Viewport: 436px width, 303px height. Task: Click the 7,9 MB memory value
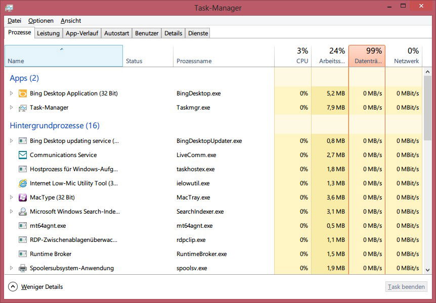pos(336,108)
